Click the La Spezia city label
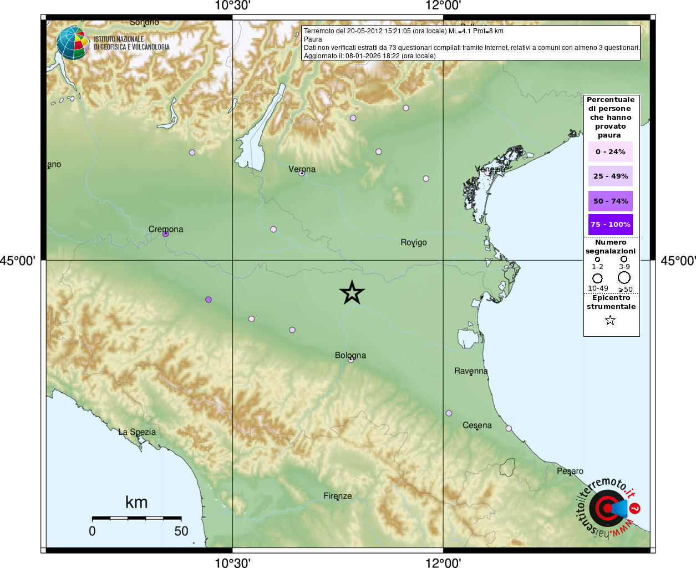Screen dimensions: 696x568 pyautogui.click(x=137, y=432)
